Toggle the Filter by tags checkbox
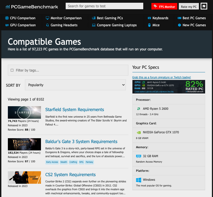Viewport: 213px width, 197px height. click(x=12, y=70)
